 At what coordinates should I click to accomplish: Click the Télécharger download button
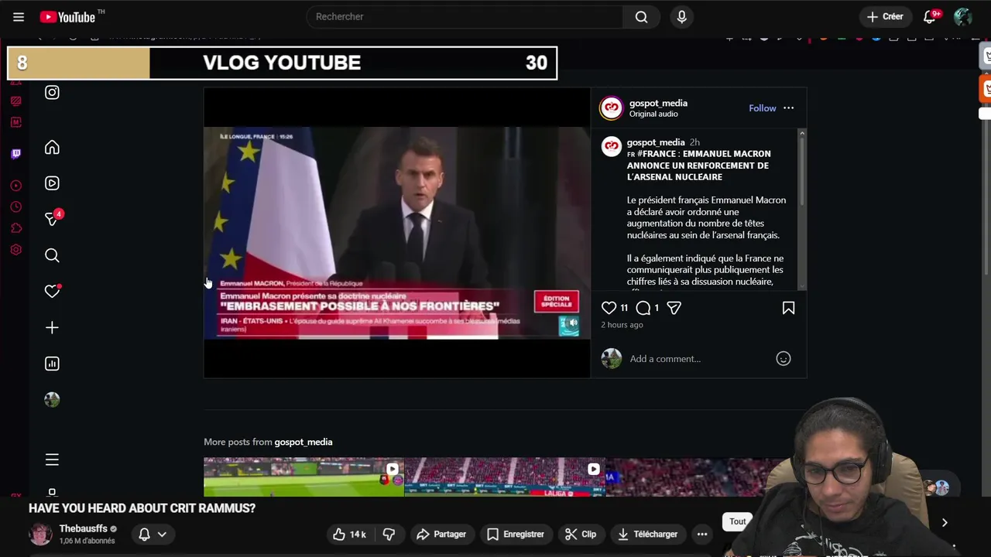pyautogui.click(x=647, y=534)
